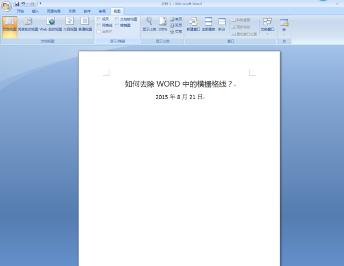Screen dimensions: 344x266
Task: Expand the undo history dropdown arrow
Action: pyautogui.click(x=27, y=3)
